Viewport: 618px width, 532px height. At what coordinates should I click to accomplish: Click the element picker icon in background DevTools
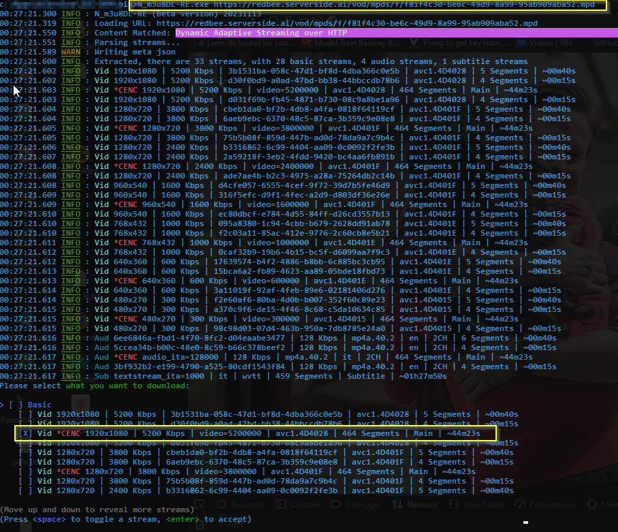coord(200,504)
